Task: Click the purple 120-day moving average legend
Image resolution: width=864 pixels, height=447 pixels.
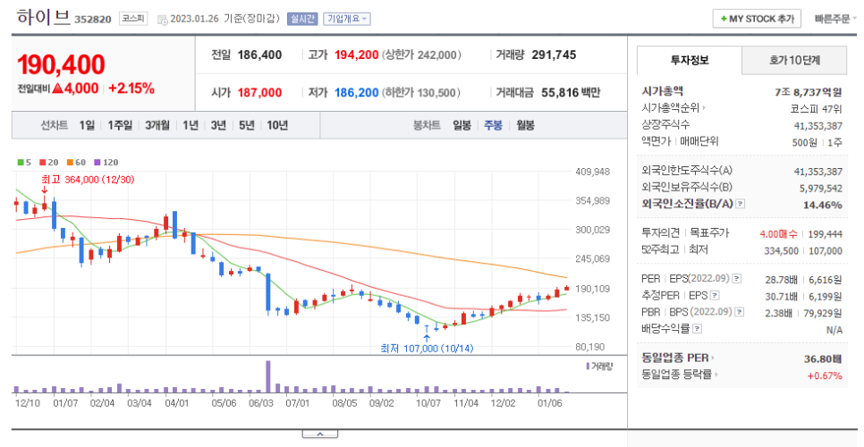Action: pos(106,163)
